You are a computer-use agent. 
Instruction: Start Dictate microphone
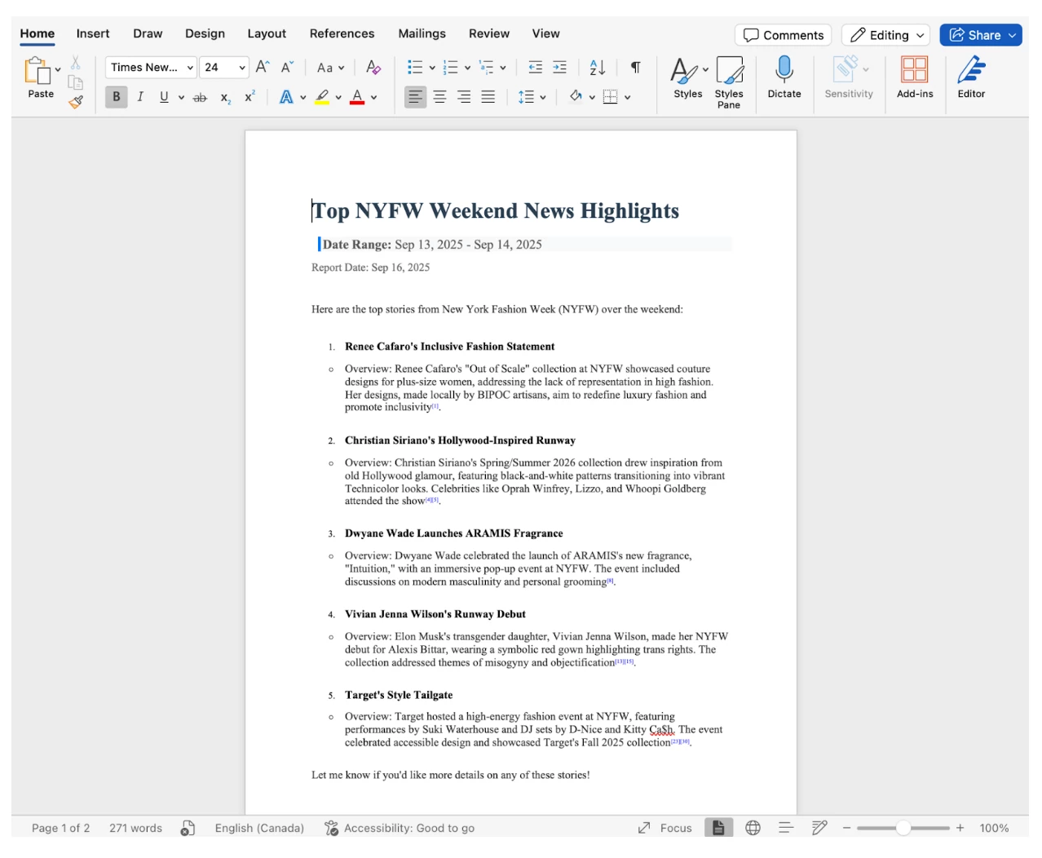pos(784,77)
